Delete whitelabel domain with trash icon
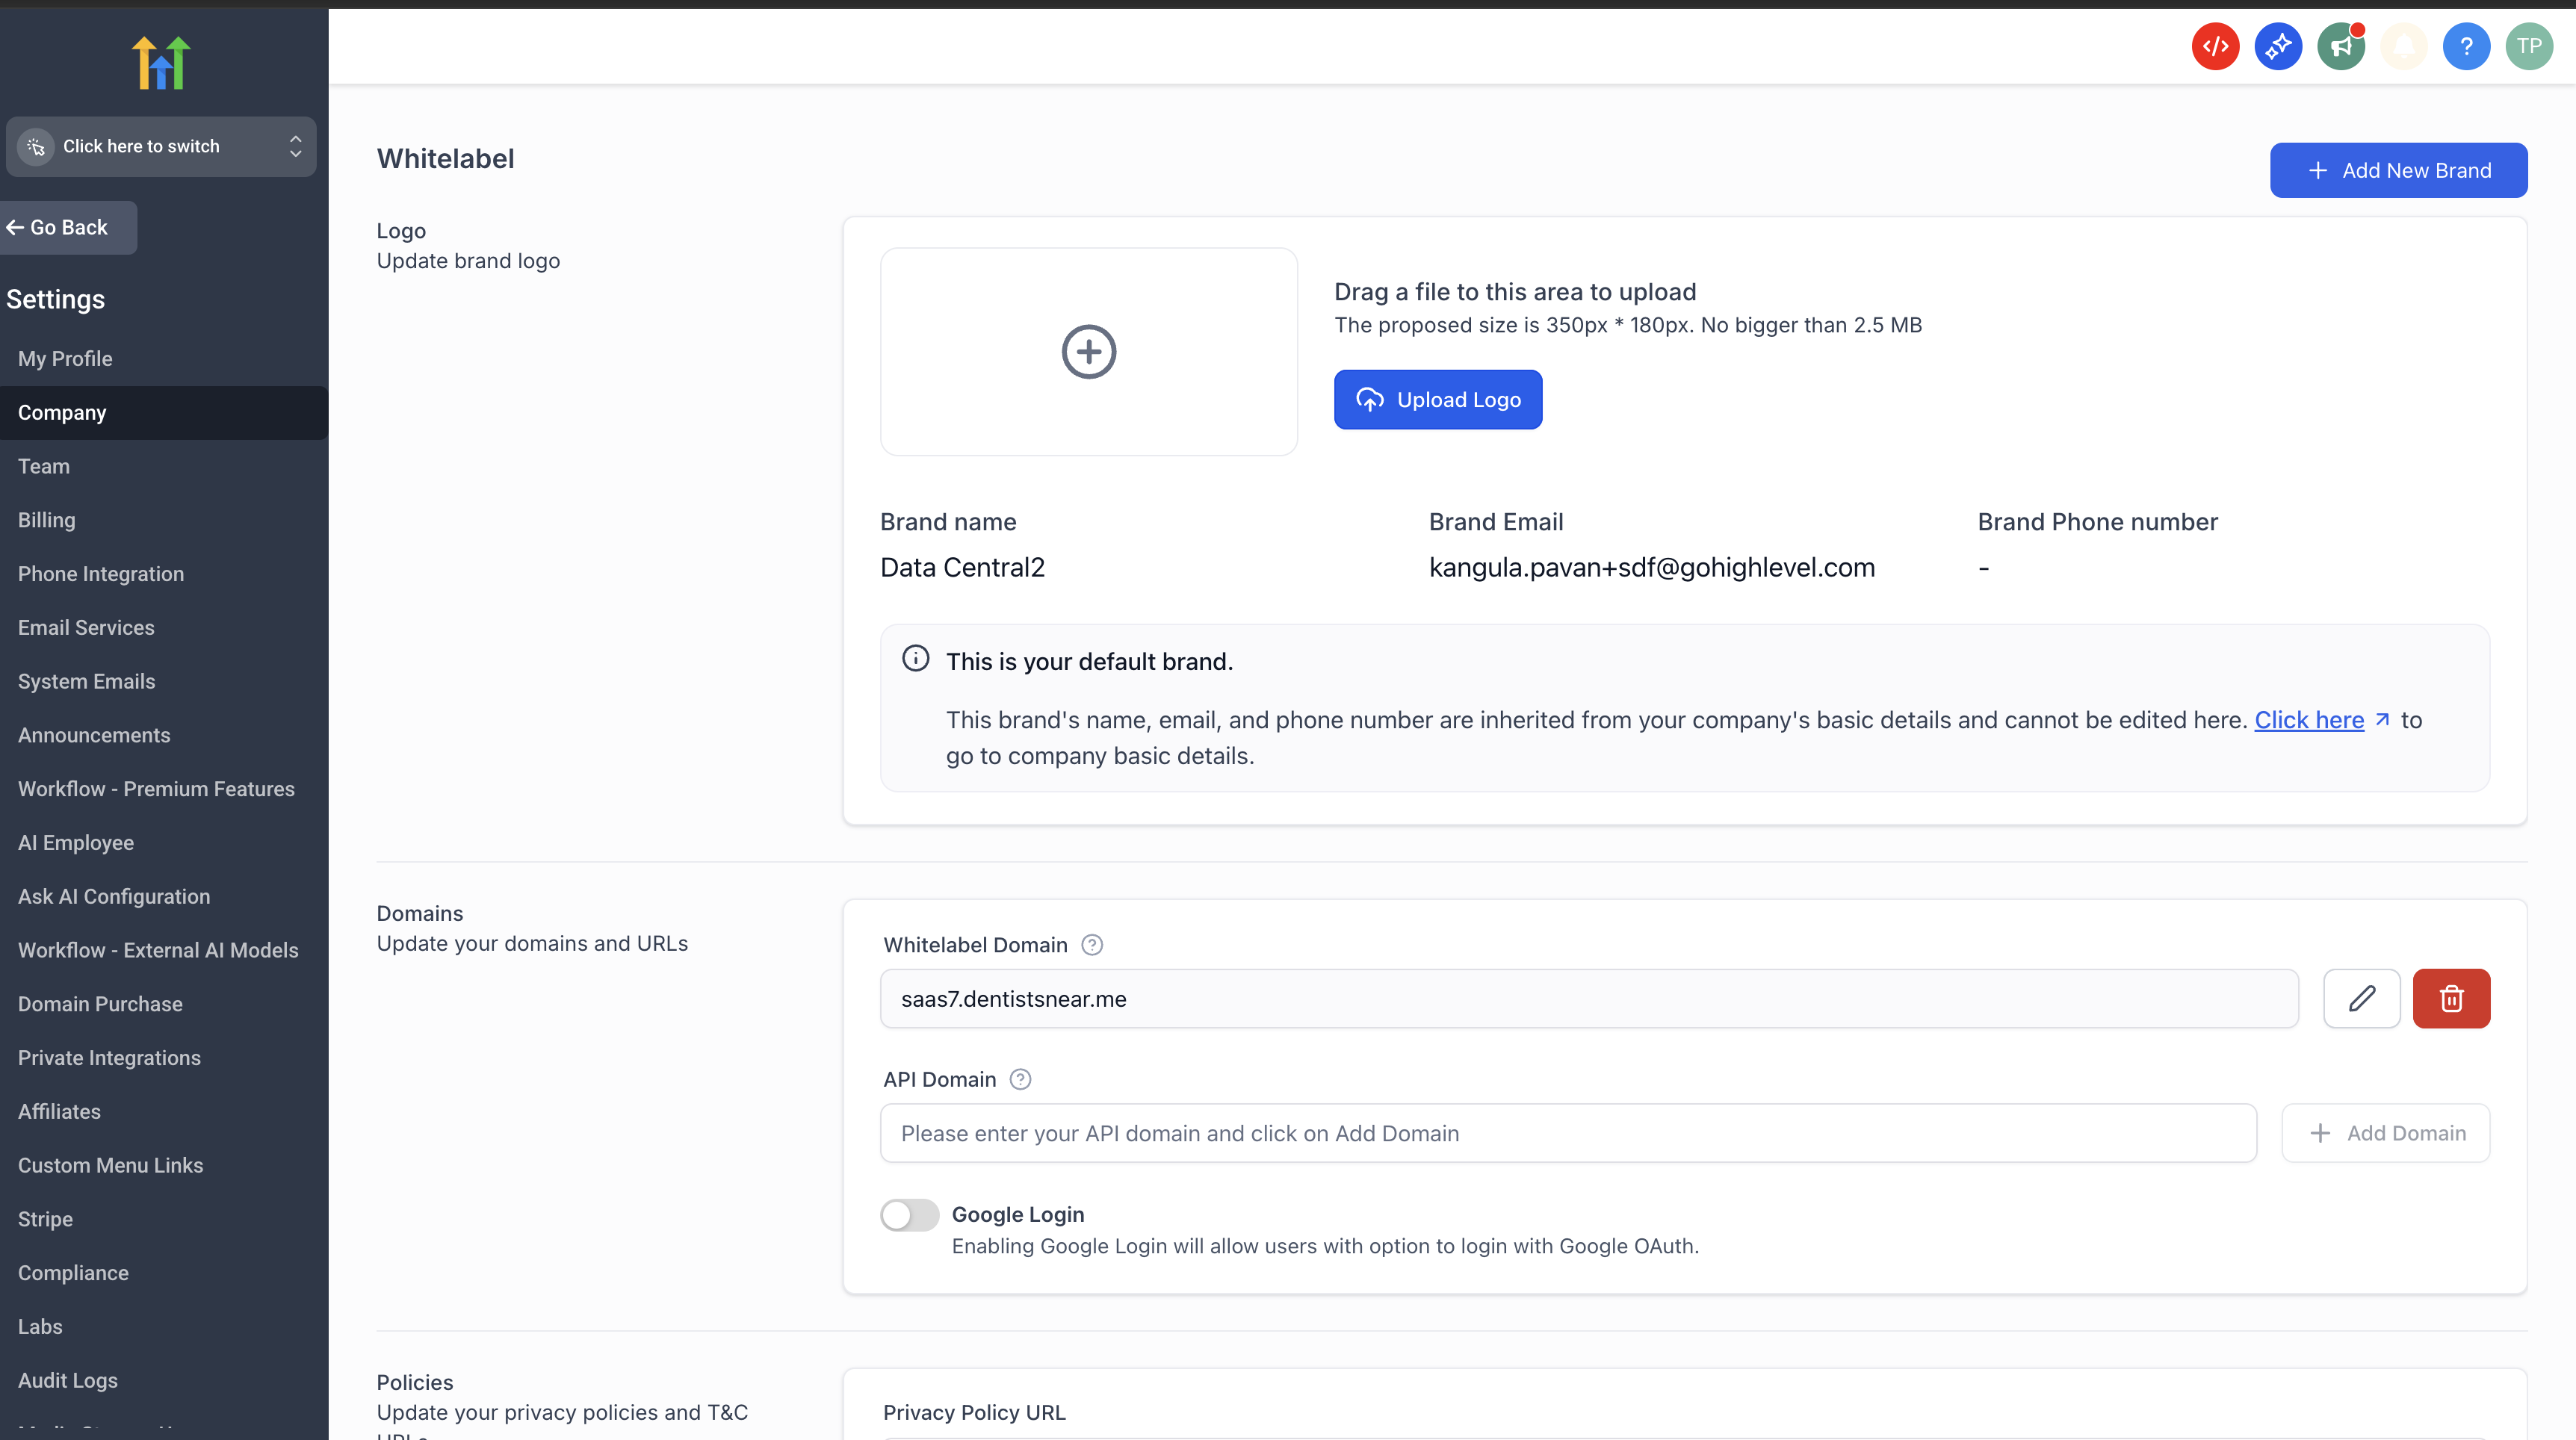The image size is (2576, 1440). coord(2451,998)
